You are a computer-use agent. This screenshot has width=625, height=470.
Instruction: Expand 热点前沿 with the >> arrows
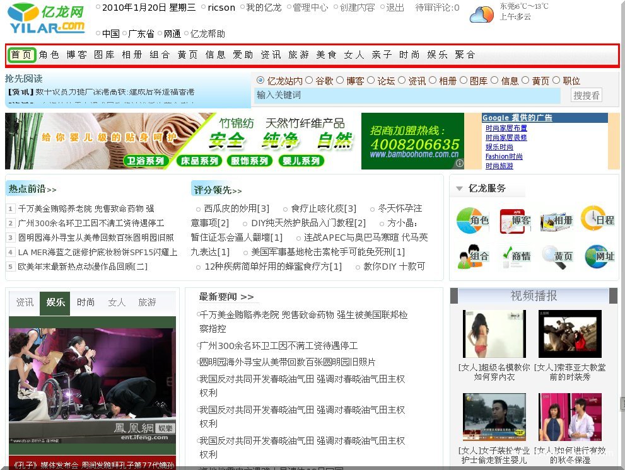[51, 190]
